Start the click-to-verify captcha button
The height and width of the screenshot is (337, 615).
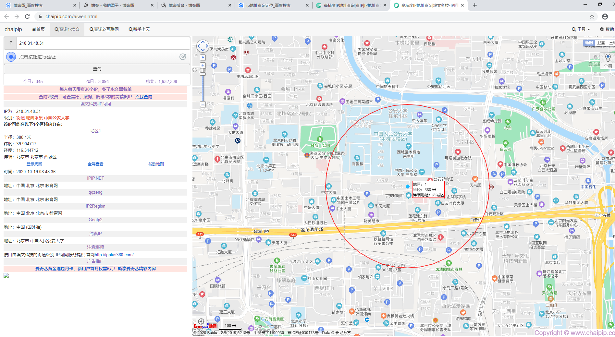pyautogui.click(x=11, y=57)
